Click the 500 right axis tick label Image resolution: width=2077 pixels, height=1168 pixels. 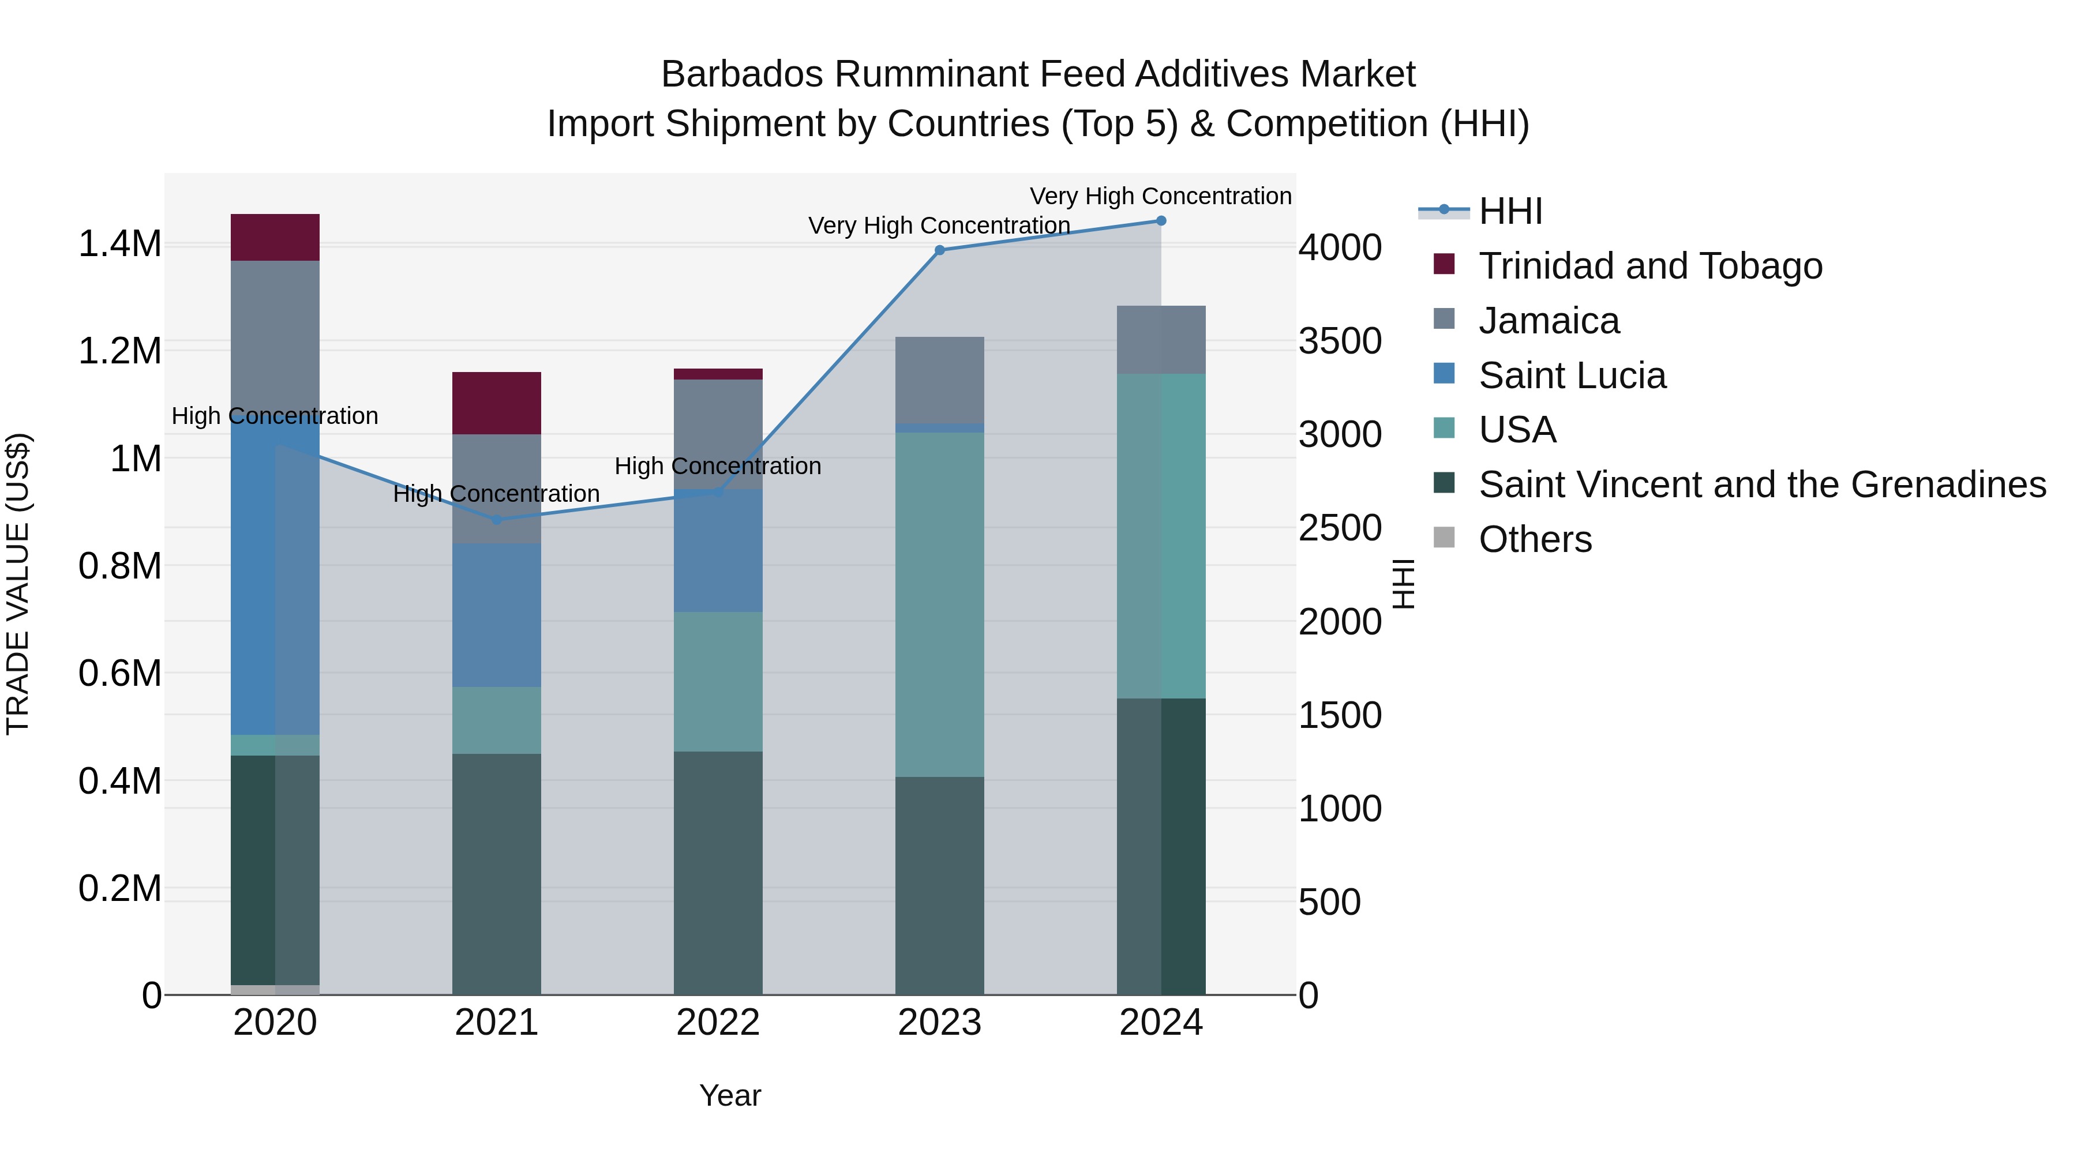coord(1330,902)
